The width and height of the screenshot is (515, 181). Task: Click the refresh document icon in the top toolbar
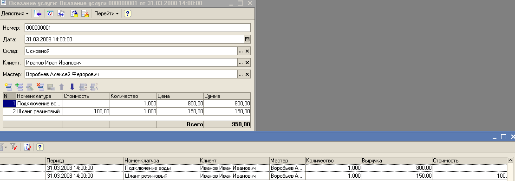(50, 13)
